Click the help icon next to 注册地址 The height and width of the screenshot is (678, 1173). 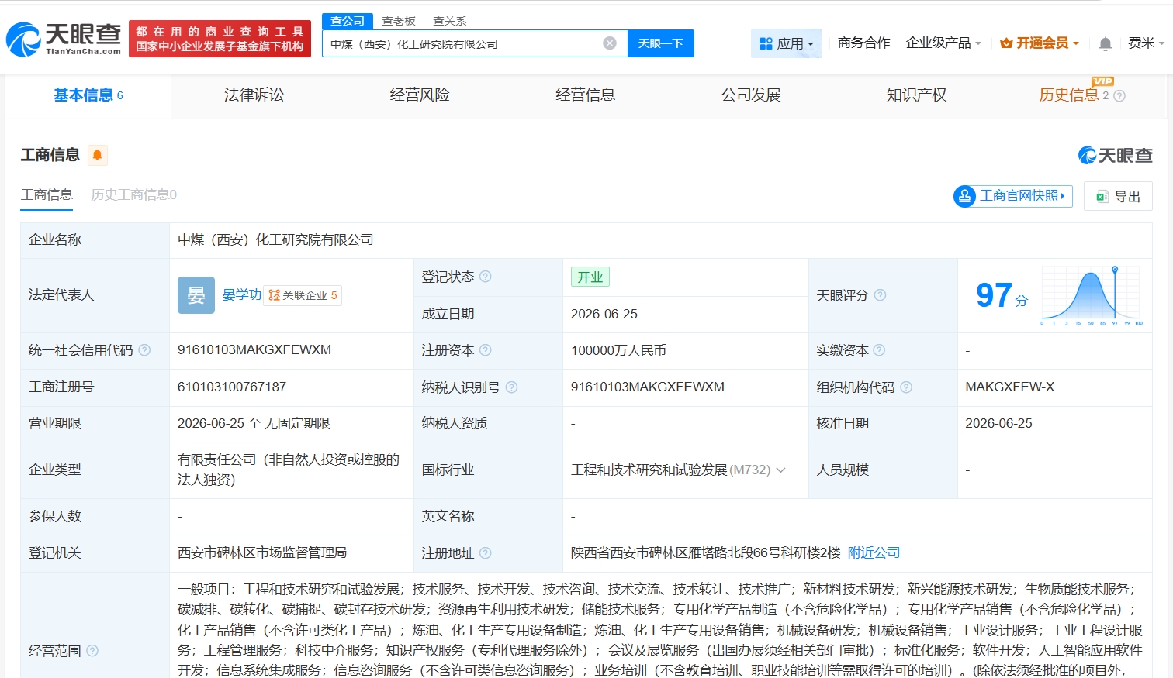(486, 553)
